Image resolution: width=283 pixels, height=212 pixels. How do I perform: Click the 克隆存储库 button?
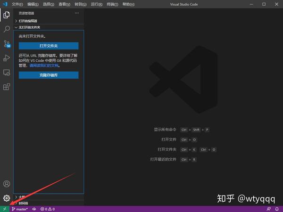pyautogui.click(x=49, y=75)
